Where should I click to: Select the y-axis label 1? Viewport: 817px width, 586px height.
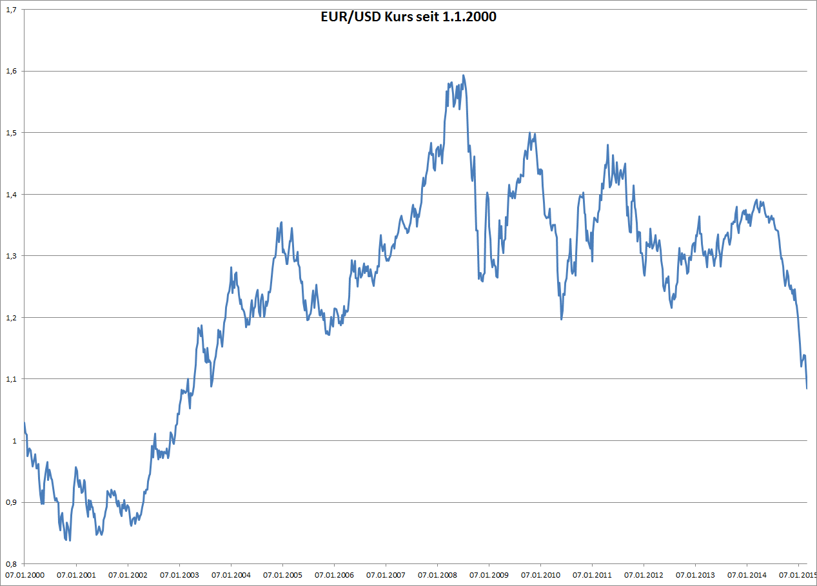(14, 441)
